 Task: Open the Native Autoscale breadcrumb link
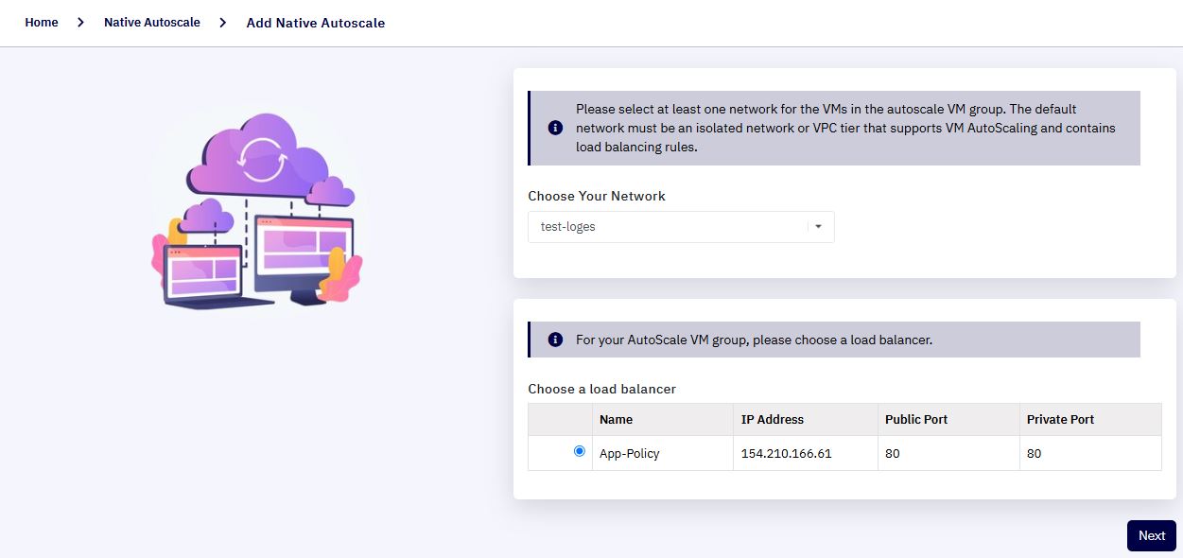pos(152,22)
